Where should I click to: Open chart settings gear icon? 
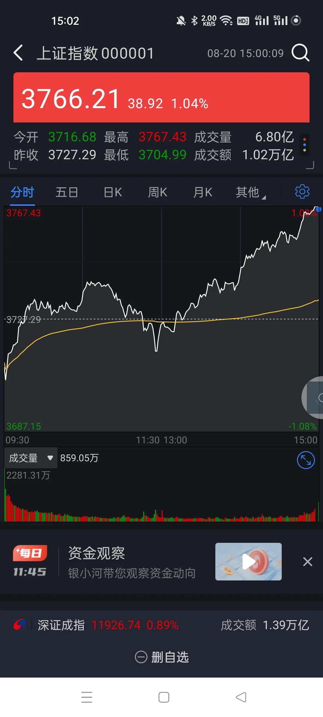tap(302, 191)
